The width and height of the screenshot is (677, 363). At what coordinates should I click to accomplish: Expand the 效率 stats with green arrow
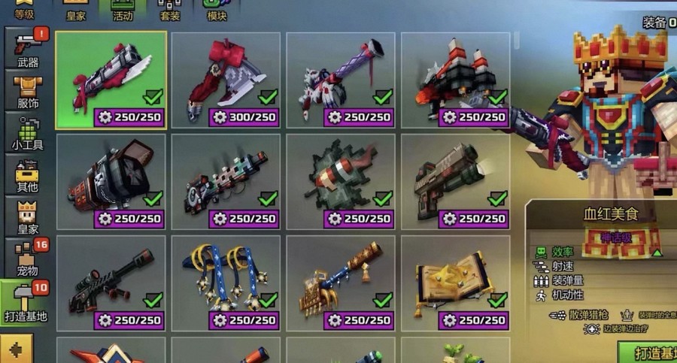point(657,253)
